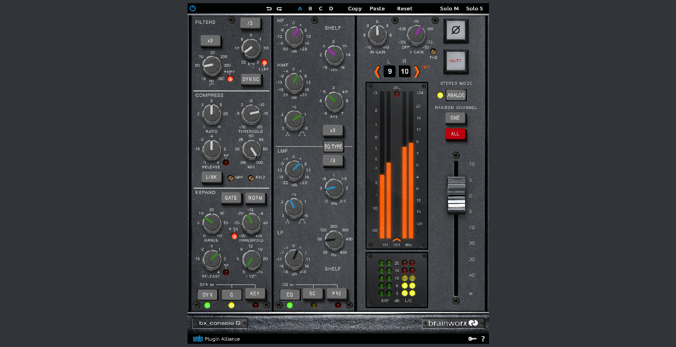Click the next TMT channel arrow
Image resolution: width=676 pixels, height=347 pixels.
[x=416, y=71]
